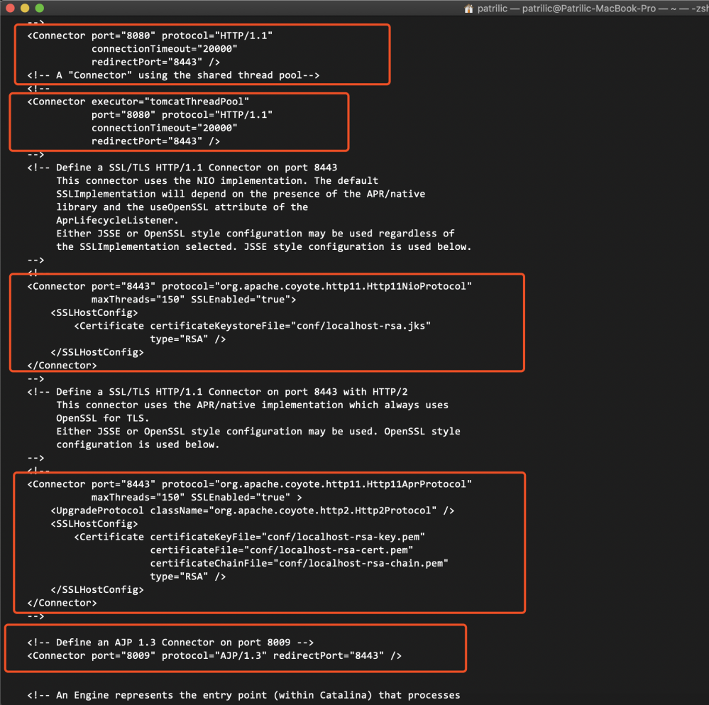Click the executor="tomcatThreadPool" line
Image resolution: width=709 pixels, height=705 pixels.
coord(138,102)
